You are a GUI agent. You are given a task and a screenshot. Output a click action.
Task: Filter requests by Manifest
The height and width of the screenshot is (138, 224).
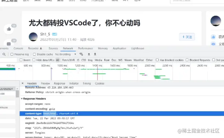[139, 60]
